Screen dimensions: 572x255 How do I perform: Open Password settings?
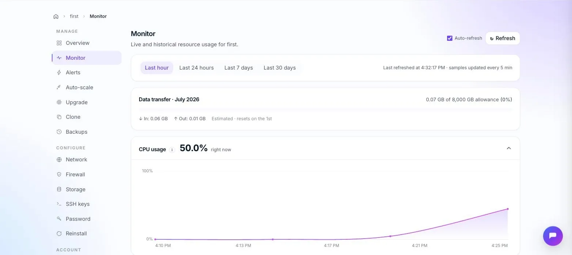[87, 219]
